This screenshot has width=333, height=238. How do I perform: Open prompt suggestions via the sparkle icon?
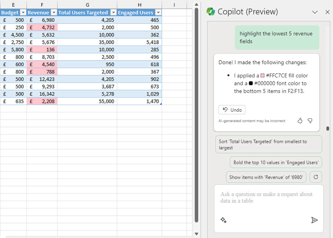pyautogui.click(x=222, y=220)
